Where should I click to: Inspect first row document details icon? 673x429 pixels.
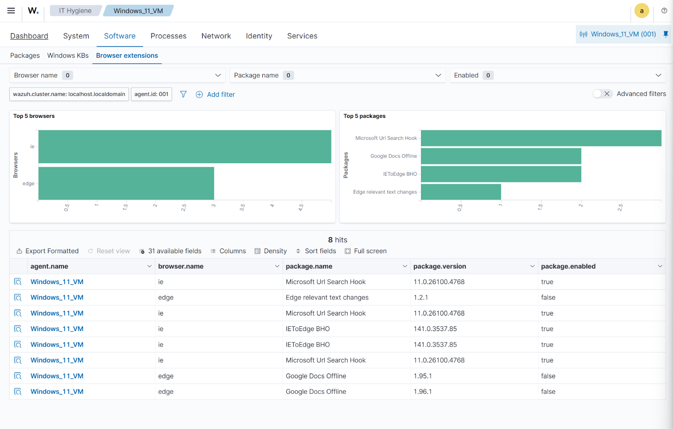18,282
